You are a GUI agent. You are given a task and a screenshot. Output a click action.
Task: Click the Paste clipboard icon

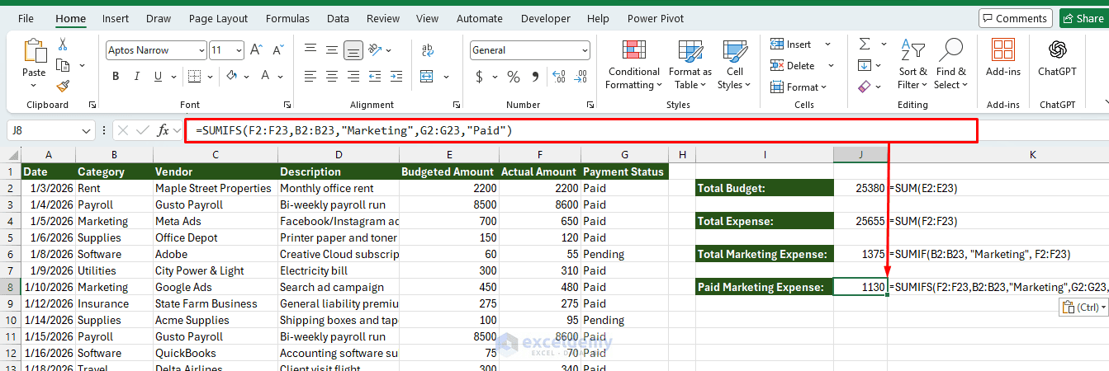(x=35, y=51)
